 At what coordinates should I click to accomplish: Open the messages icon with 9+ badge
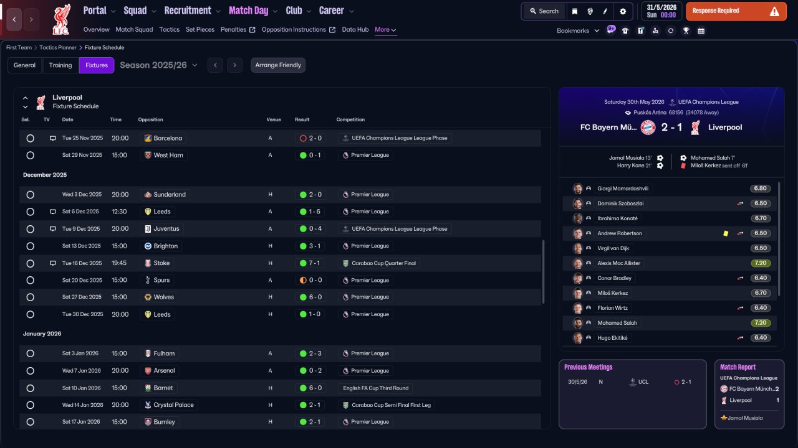[x=611, y=30]
